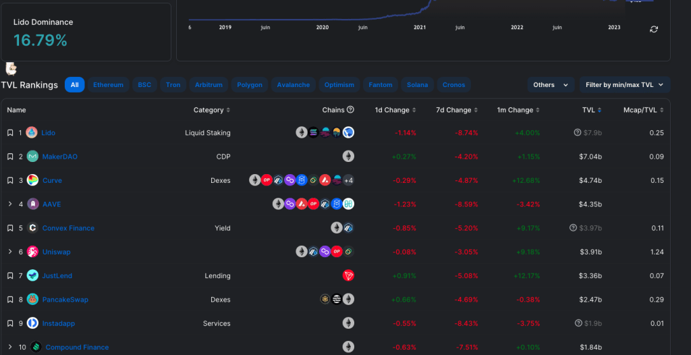
Task: Expand the Compound Finance row
Action: click(x=10, y=347)
